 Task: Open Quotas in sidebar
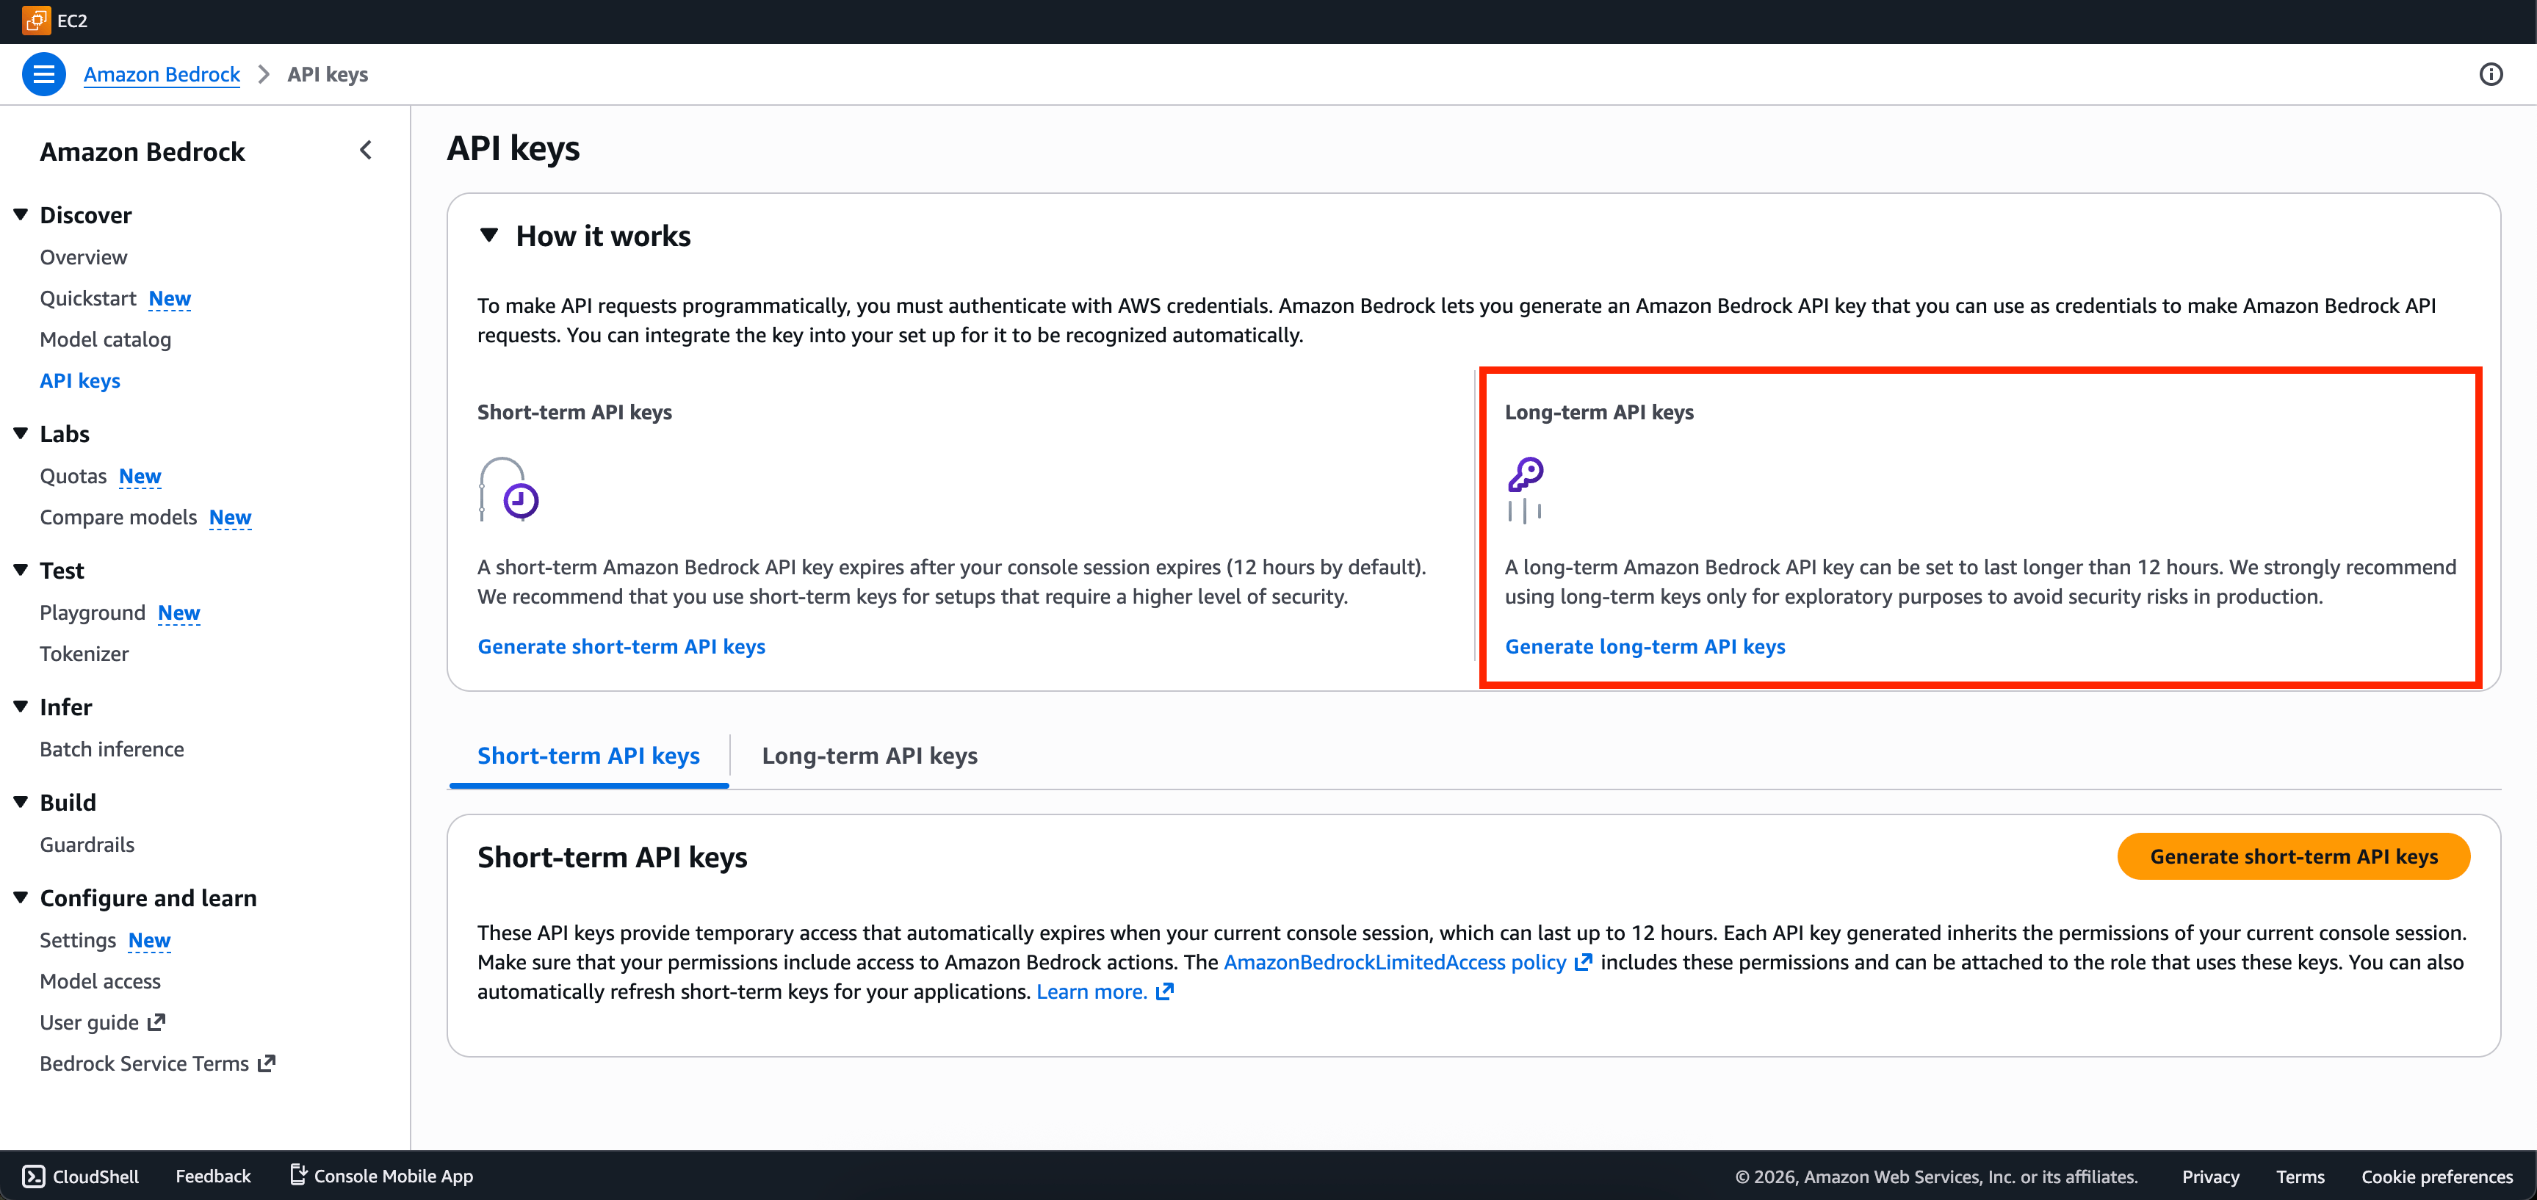73,477
